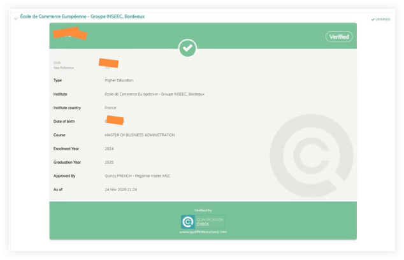Screen dimensions: 404x260
Task: Select the Approved By registrar name
Action: pyautogui.click(x=137, y=176)
